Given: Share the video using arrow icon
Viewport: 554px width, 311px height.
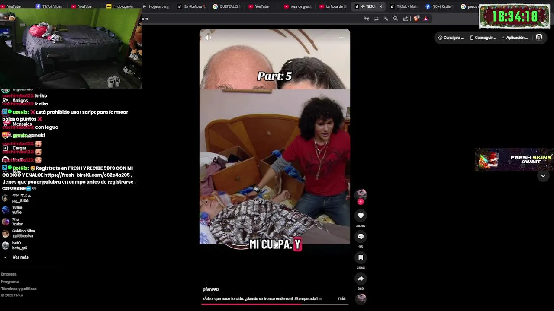Looking at the screenshot, I should [361, 279].
